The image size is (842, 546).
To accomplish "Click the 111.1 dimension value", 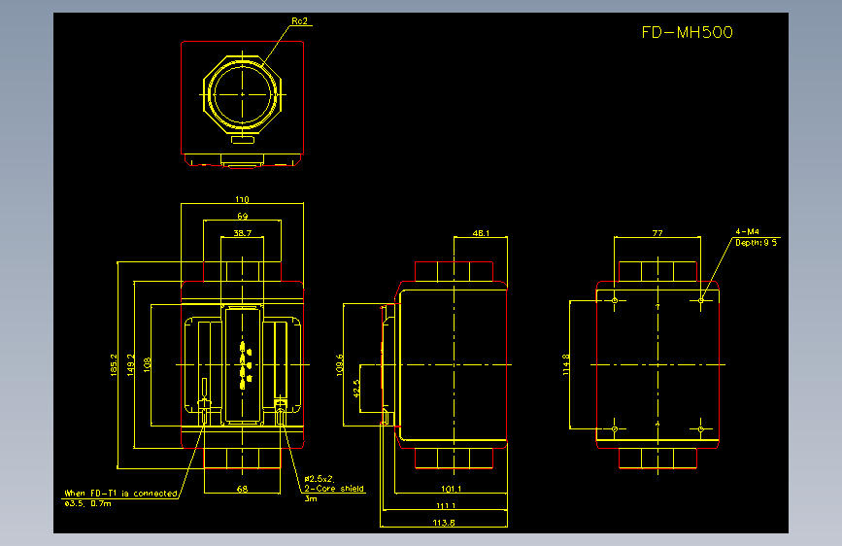I will click(x=446, y=506).
